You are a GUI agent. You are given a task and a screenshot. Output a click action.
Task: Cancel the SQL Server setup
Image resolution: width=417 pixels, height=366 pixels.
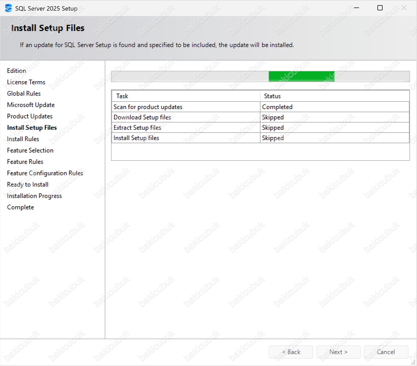[x=386, y=352]
